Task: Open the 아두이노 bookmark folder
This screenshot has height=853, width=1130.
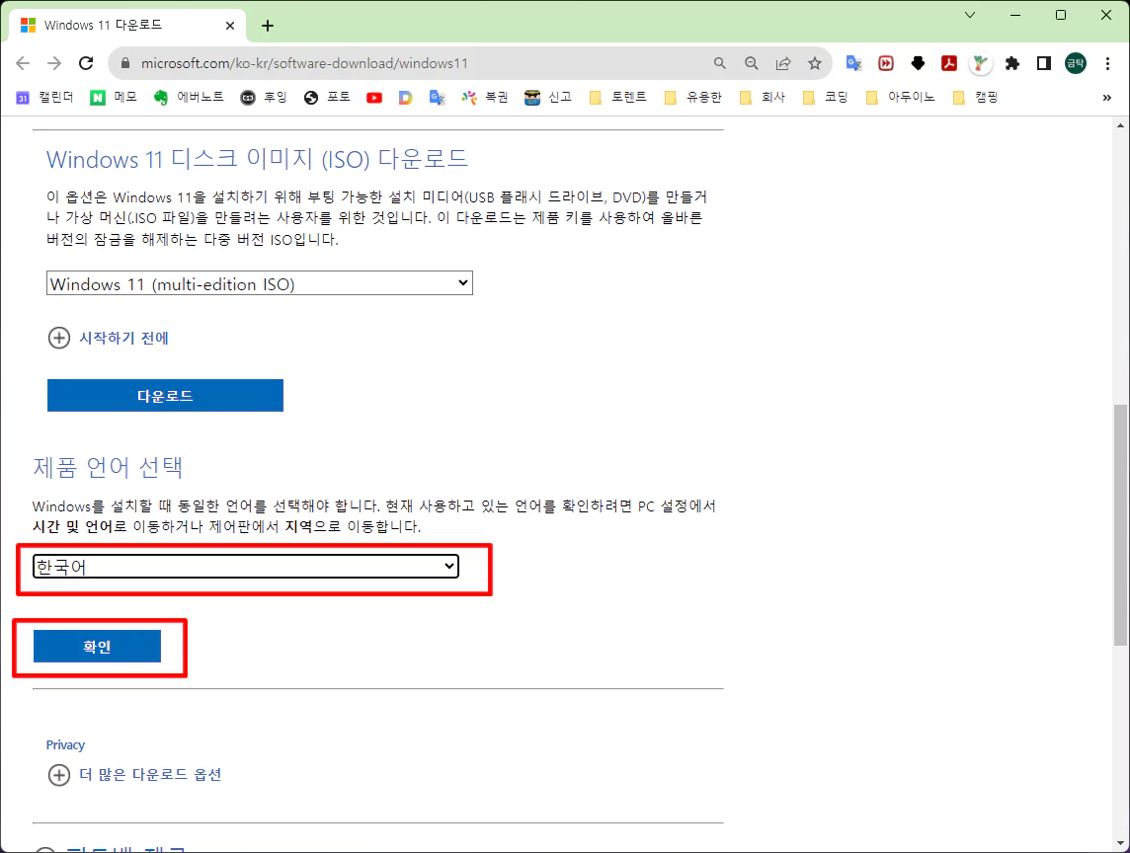Action: 900,98
